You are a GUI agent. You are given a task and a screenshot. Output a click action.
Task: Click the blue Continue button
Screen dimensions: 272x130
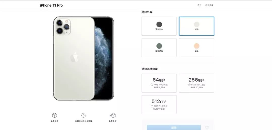174,127
